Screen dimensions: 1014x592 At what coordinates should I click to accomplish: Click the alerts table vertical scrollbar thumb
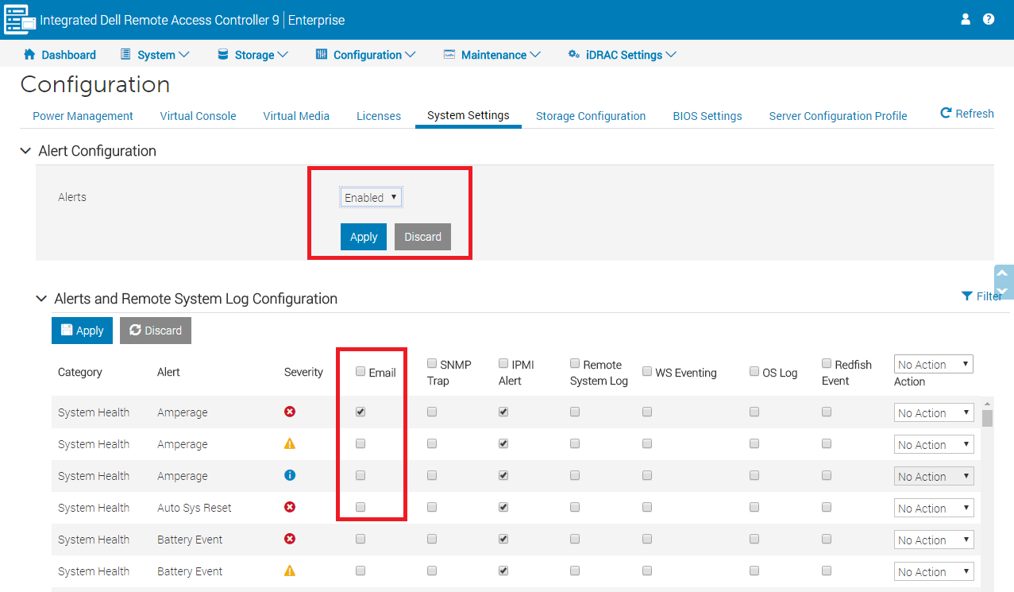pyautogui.click(x=987, y=418)
